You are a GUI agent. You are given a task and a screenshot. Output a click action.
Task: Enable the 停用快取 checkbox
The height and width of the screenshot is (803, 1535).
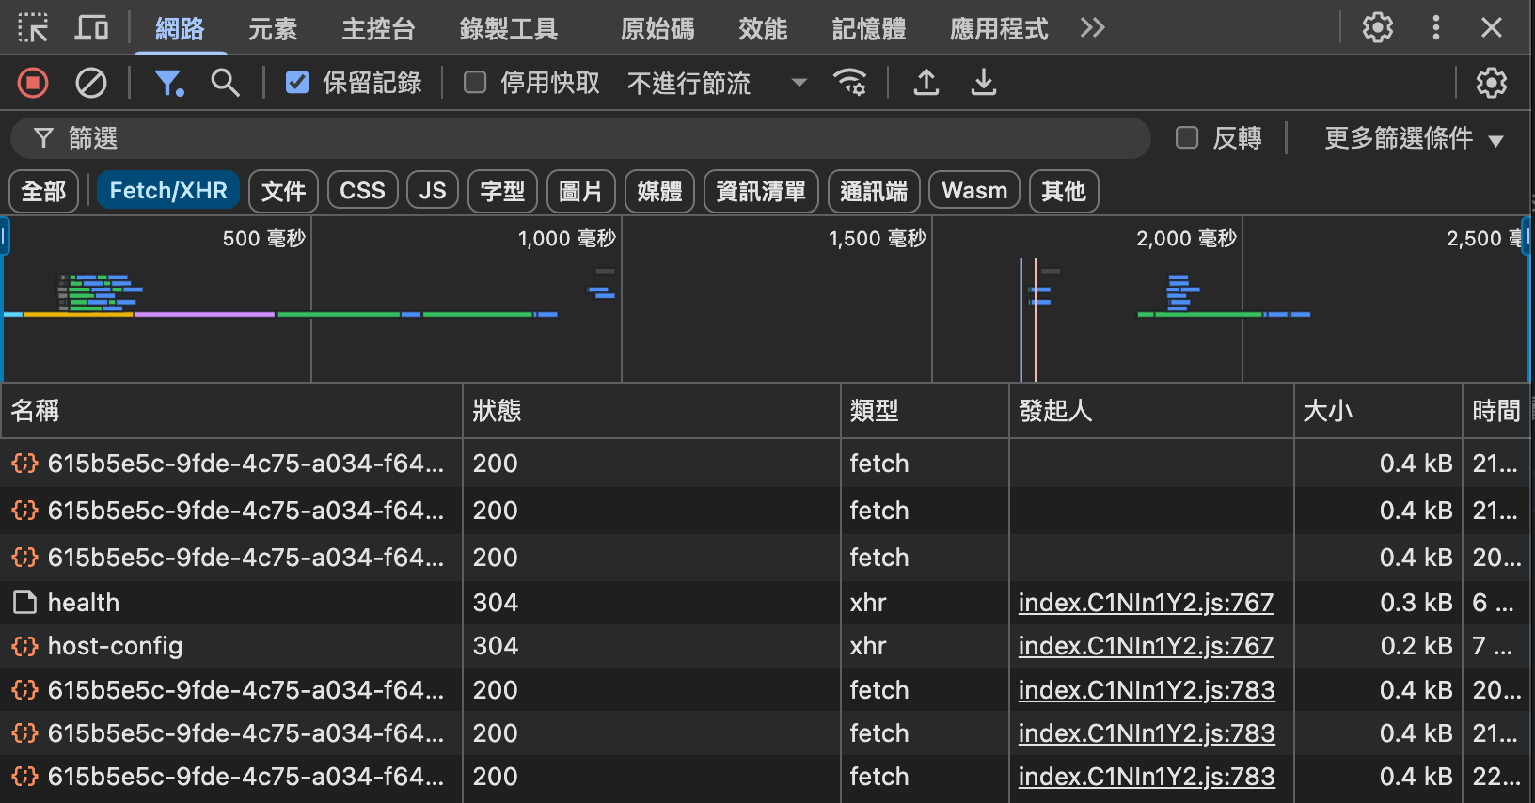pos(475,84)
